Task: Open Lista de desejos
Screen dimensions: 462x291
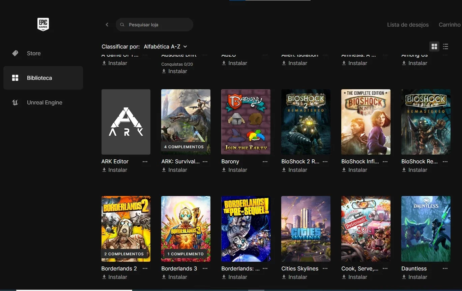Action: [x=408, y=25]
